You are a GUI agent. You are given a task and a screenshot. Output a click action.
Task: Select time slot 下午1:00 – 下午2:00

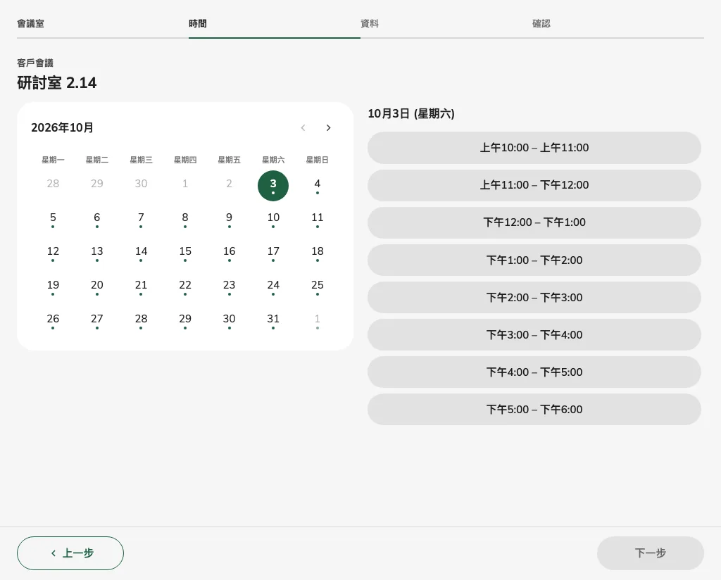pyautogui.click(x=534, y=260)
